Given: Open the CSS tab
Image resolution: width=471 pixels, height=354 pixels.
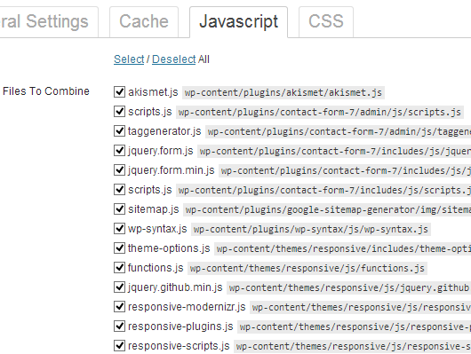Looking at the screenshot, I should (x=326, y=22).
